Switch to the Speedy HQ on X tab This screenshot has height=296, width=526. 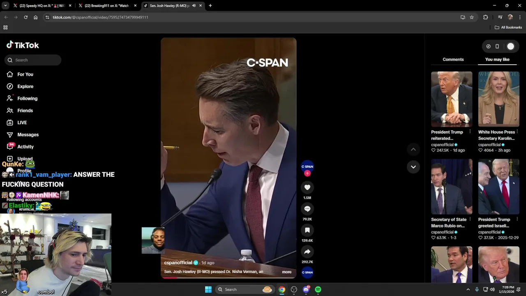coord(42,6)
